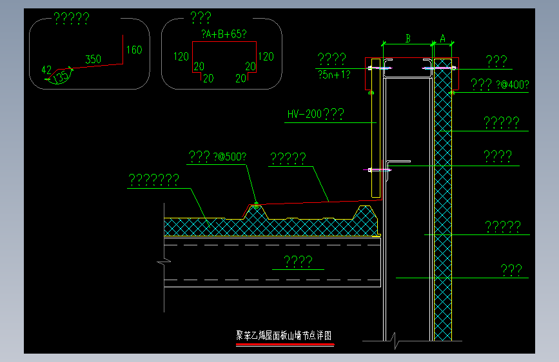The height and width of the screenshot is (362, 559).
Task: Click the yellow vertical plate beside column
Action: coord(375,128)
